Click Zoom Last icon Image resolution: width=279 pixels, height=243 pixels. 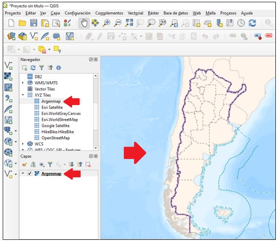tap(174, 23)
